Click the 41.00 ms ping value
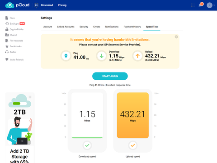 pos(81,57)
